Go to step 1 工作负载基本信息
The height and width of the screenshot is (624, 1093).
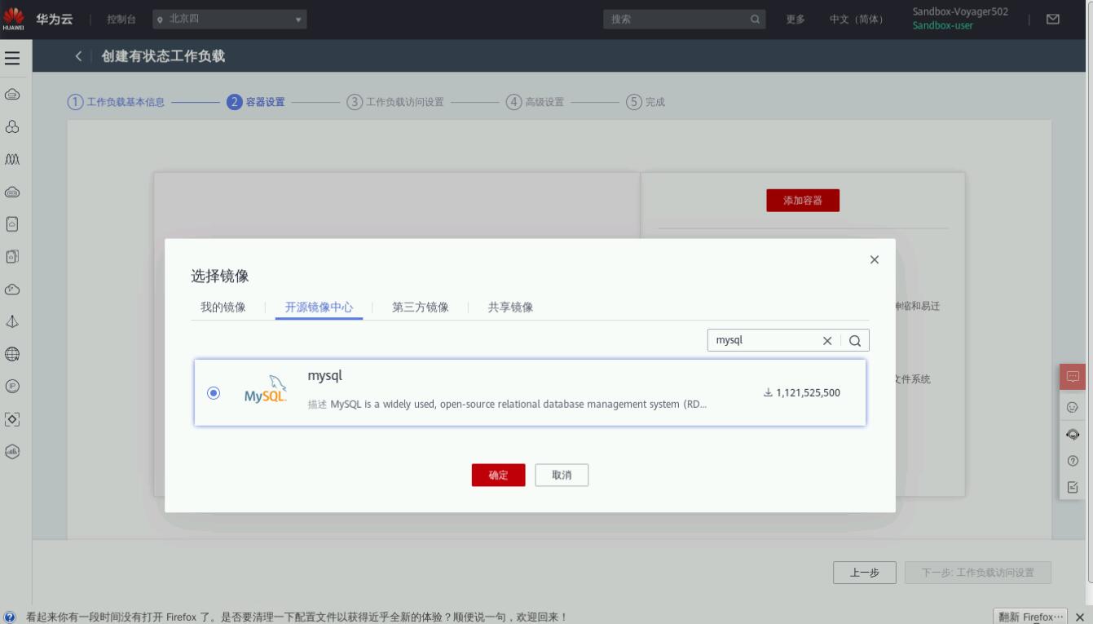click(116, 102)
